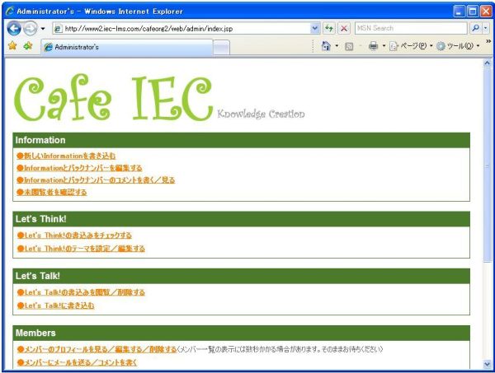The image size is (495, 373).
Task: Minimize the Internet Explorer window
Action: (x=460, y=12)
